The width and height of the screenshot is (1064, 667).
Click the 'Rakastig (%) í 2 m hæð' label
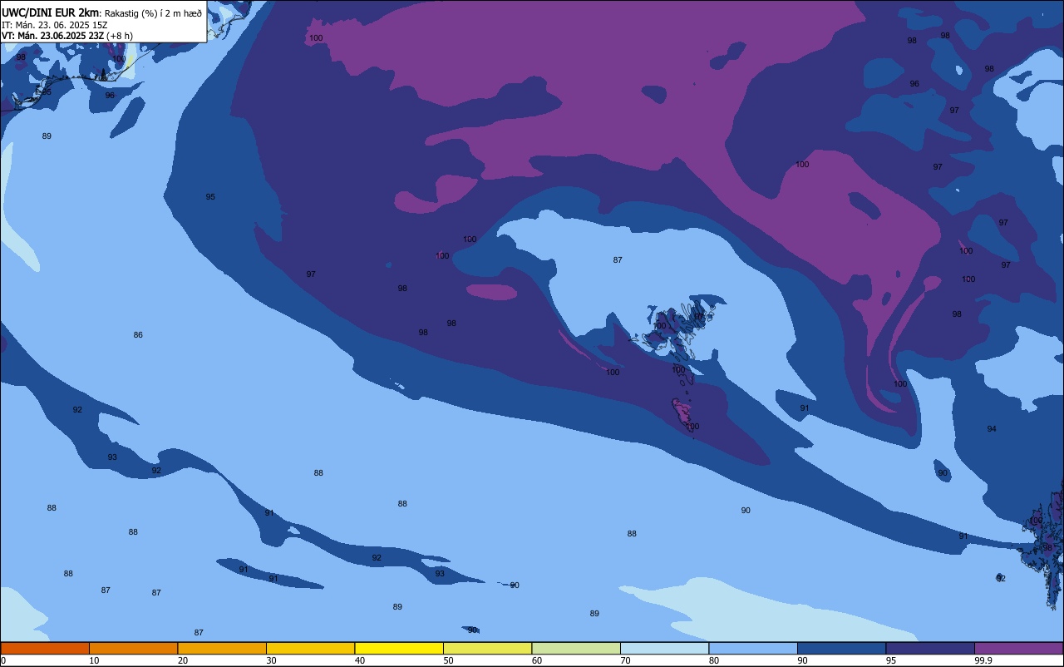pos(153,13)
